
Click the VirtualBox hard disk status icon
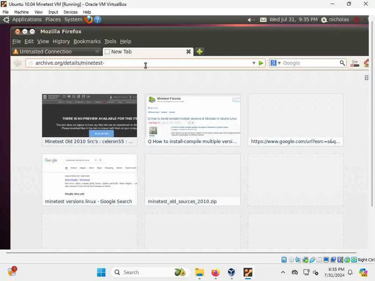pyautogui.click(x=284, y=260)
